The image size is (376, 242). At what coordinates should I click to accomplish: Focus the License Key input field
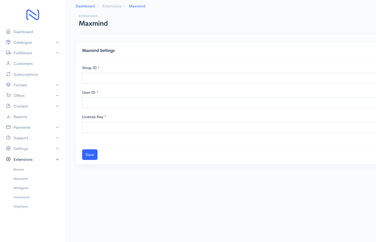pyautogui.click(x=229, y=127)
